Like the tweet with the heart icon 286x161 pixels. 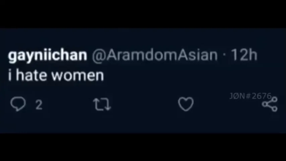click(186, 104)
